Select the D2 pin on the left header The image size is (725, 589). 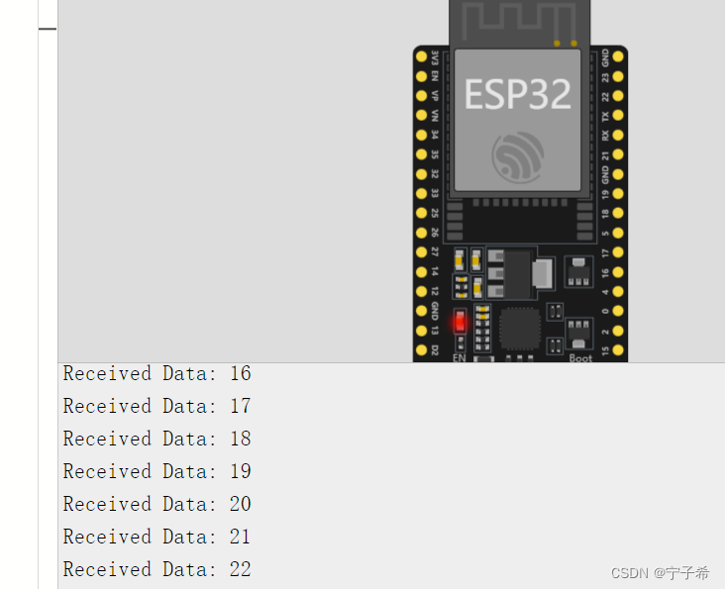point(421,350)
